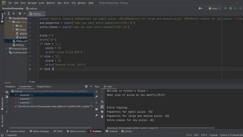The image size is (243, 137).
Task: Click Python 3.10 interpreter in status bar
Action: tap(231, 135)
